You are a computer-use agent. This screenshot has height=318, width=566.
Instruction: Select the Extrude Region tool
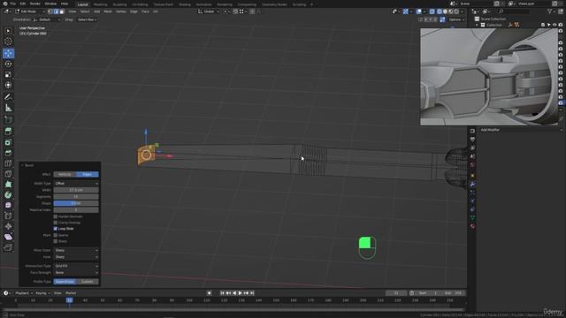click(8, 132)
